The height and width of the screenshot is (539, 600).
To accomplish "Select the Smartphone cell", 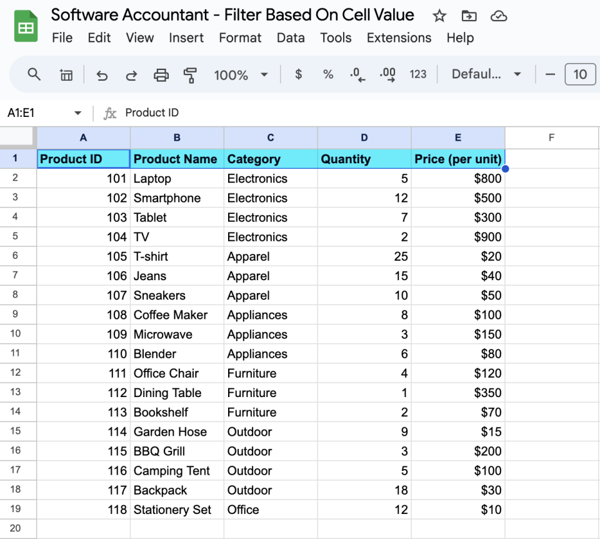I will coord(177,198).
